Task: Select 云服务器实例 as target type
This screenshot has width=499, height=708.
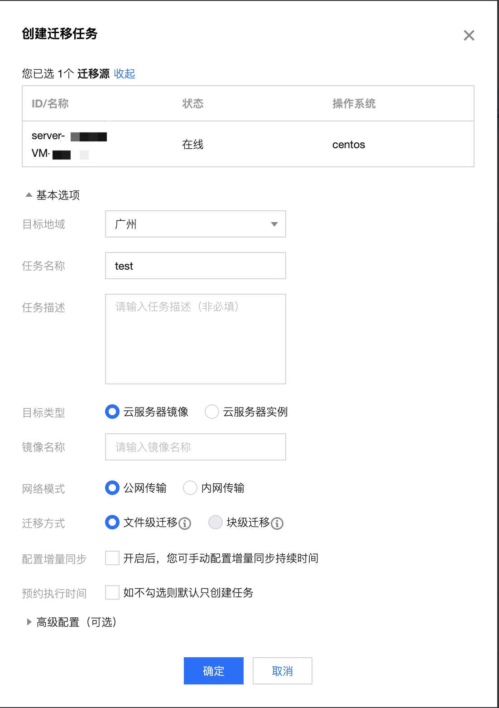Action: [x=212, y=412]
